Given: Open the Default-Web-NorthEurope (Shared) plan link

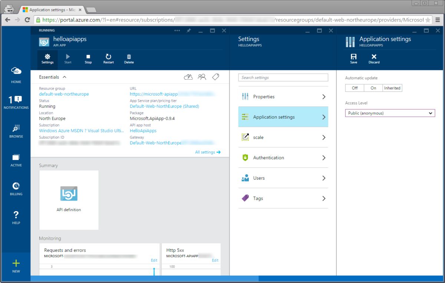Looking at the screenshot, I should tap(164, 106).
